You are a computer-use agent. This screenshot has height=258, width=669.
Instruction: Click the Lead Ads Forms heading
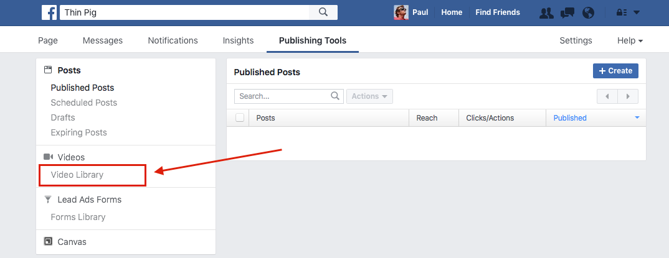coord(90,200)
